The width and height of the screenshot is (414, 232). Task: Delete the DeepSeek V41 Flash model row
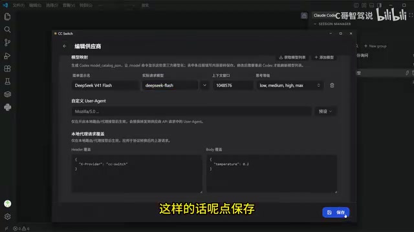[x=332, y=85]
